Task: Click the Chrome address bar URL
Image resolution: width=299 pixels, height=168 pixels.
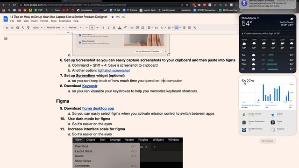Action: point(75,5)
